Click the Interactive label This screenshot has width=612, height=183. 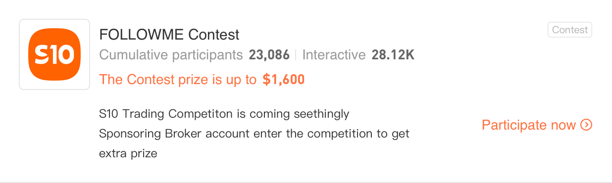[334, 55]
